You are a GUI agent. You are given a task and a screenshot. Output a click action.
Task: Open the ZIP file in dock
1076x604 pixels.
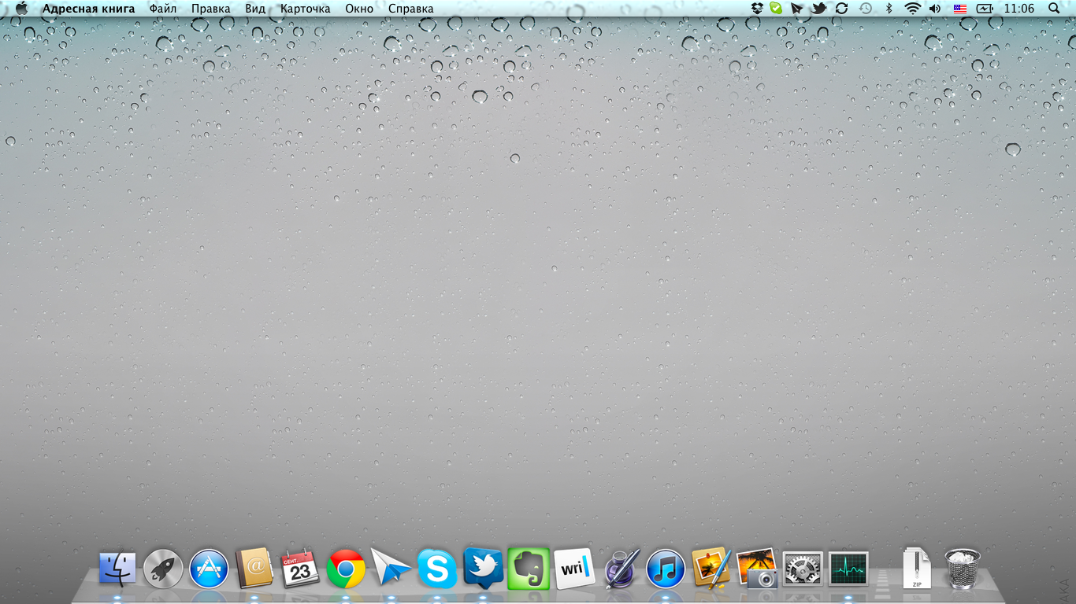916,568
